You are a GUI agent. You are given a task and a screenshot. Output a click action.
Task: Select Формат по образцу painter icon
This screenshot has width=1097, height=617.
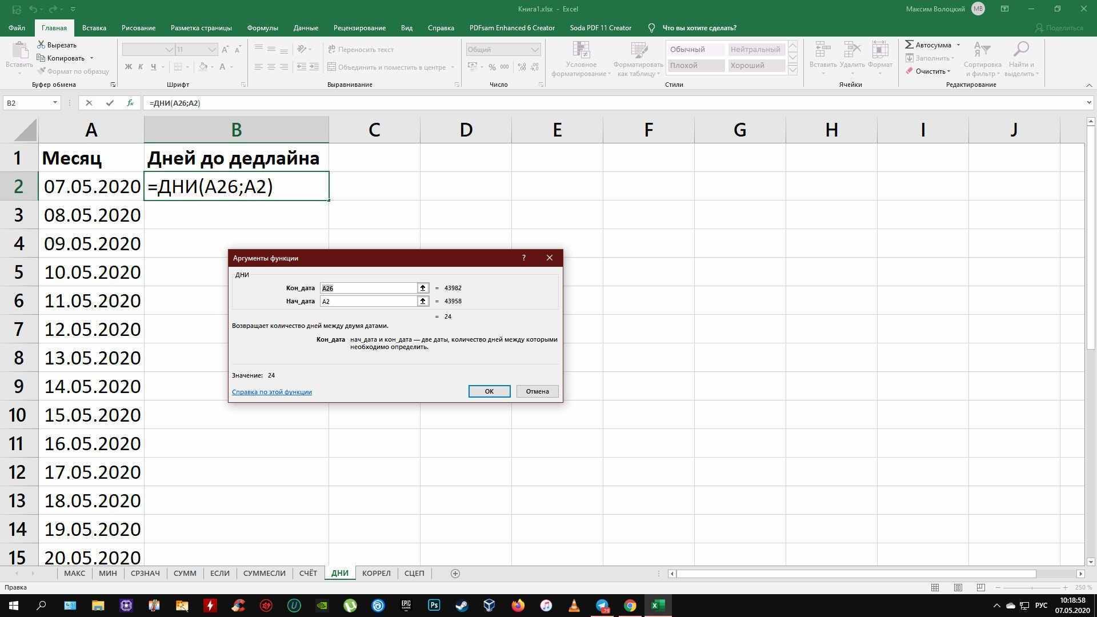click(41, 71)
